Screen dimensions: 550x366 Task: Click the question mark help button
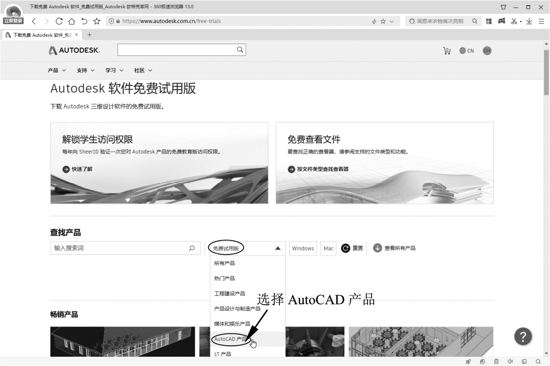(523, 337)
